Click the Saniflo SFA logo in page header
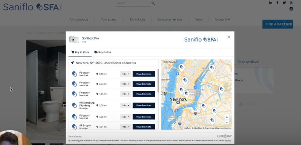The image size is (301, 145). (x=32, y=7)
